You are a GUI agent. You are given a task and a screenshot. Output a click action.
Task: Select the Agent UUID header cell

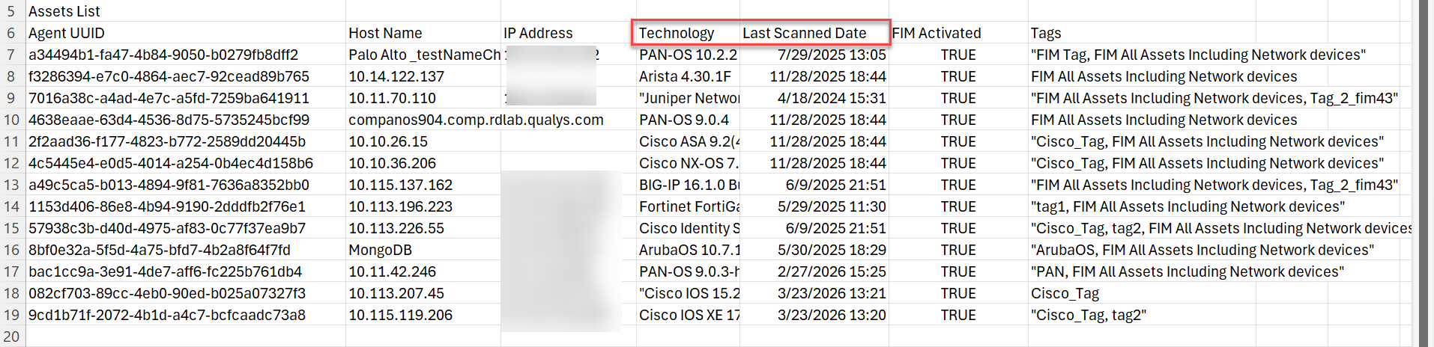click(67, 33)
